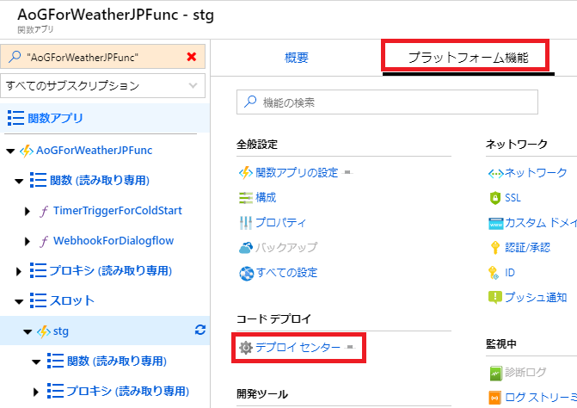Open the プッシュ通知 link
The height and width of the screenshot is (408, 577).
[536, 297]
